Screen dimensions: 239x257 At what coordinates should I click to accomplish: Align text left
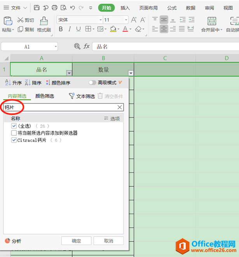coord(155,29)
